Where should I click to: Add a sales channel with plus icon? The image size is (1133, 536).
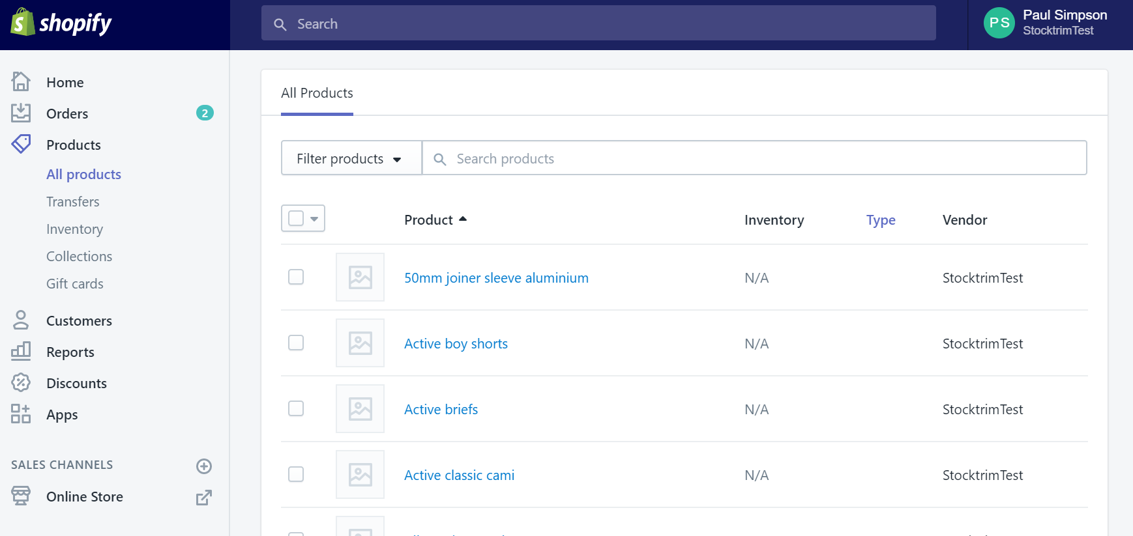click(204, 466)
